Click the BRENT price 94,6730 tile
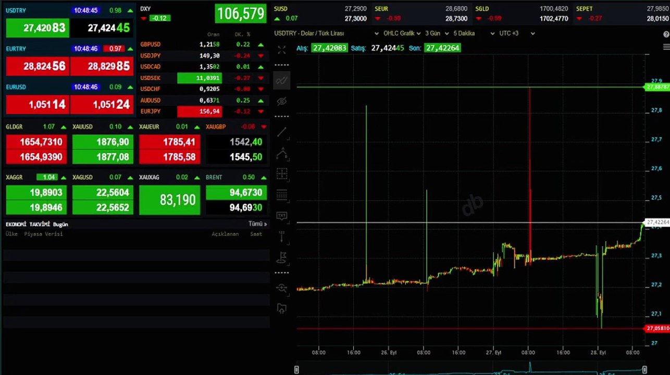The width and height of the screenshot is (670, 375). [237, 193]
